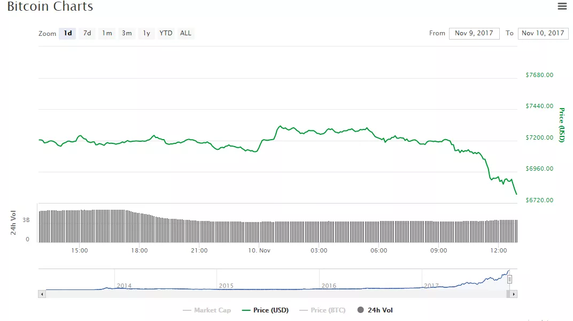The image size is (573, 321).
Task: Switch to the 1m zoom range
Action: click(106, 33)
